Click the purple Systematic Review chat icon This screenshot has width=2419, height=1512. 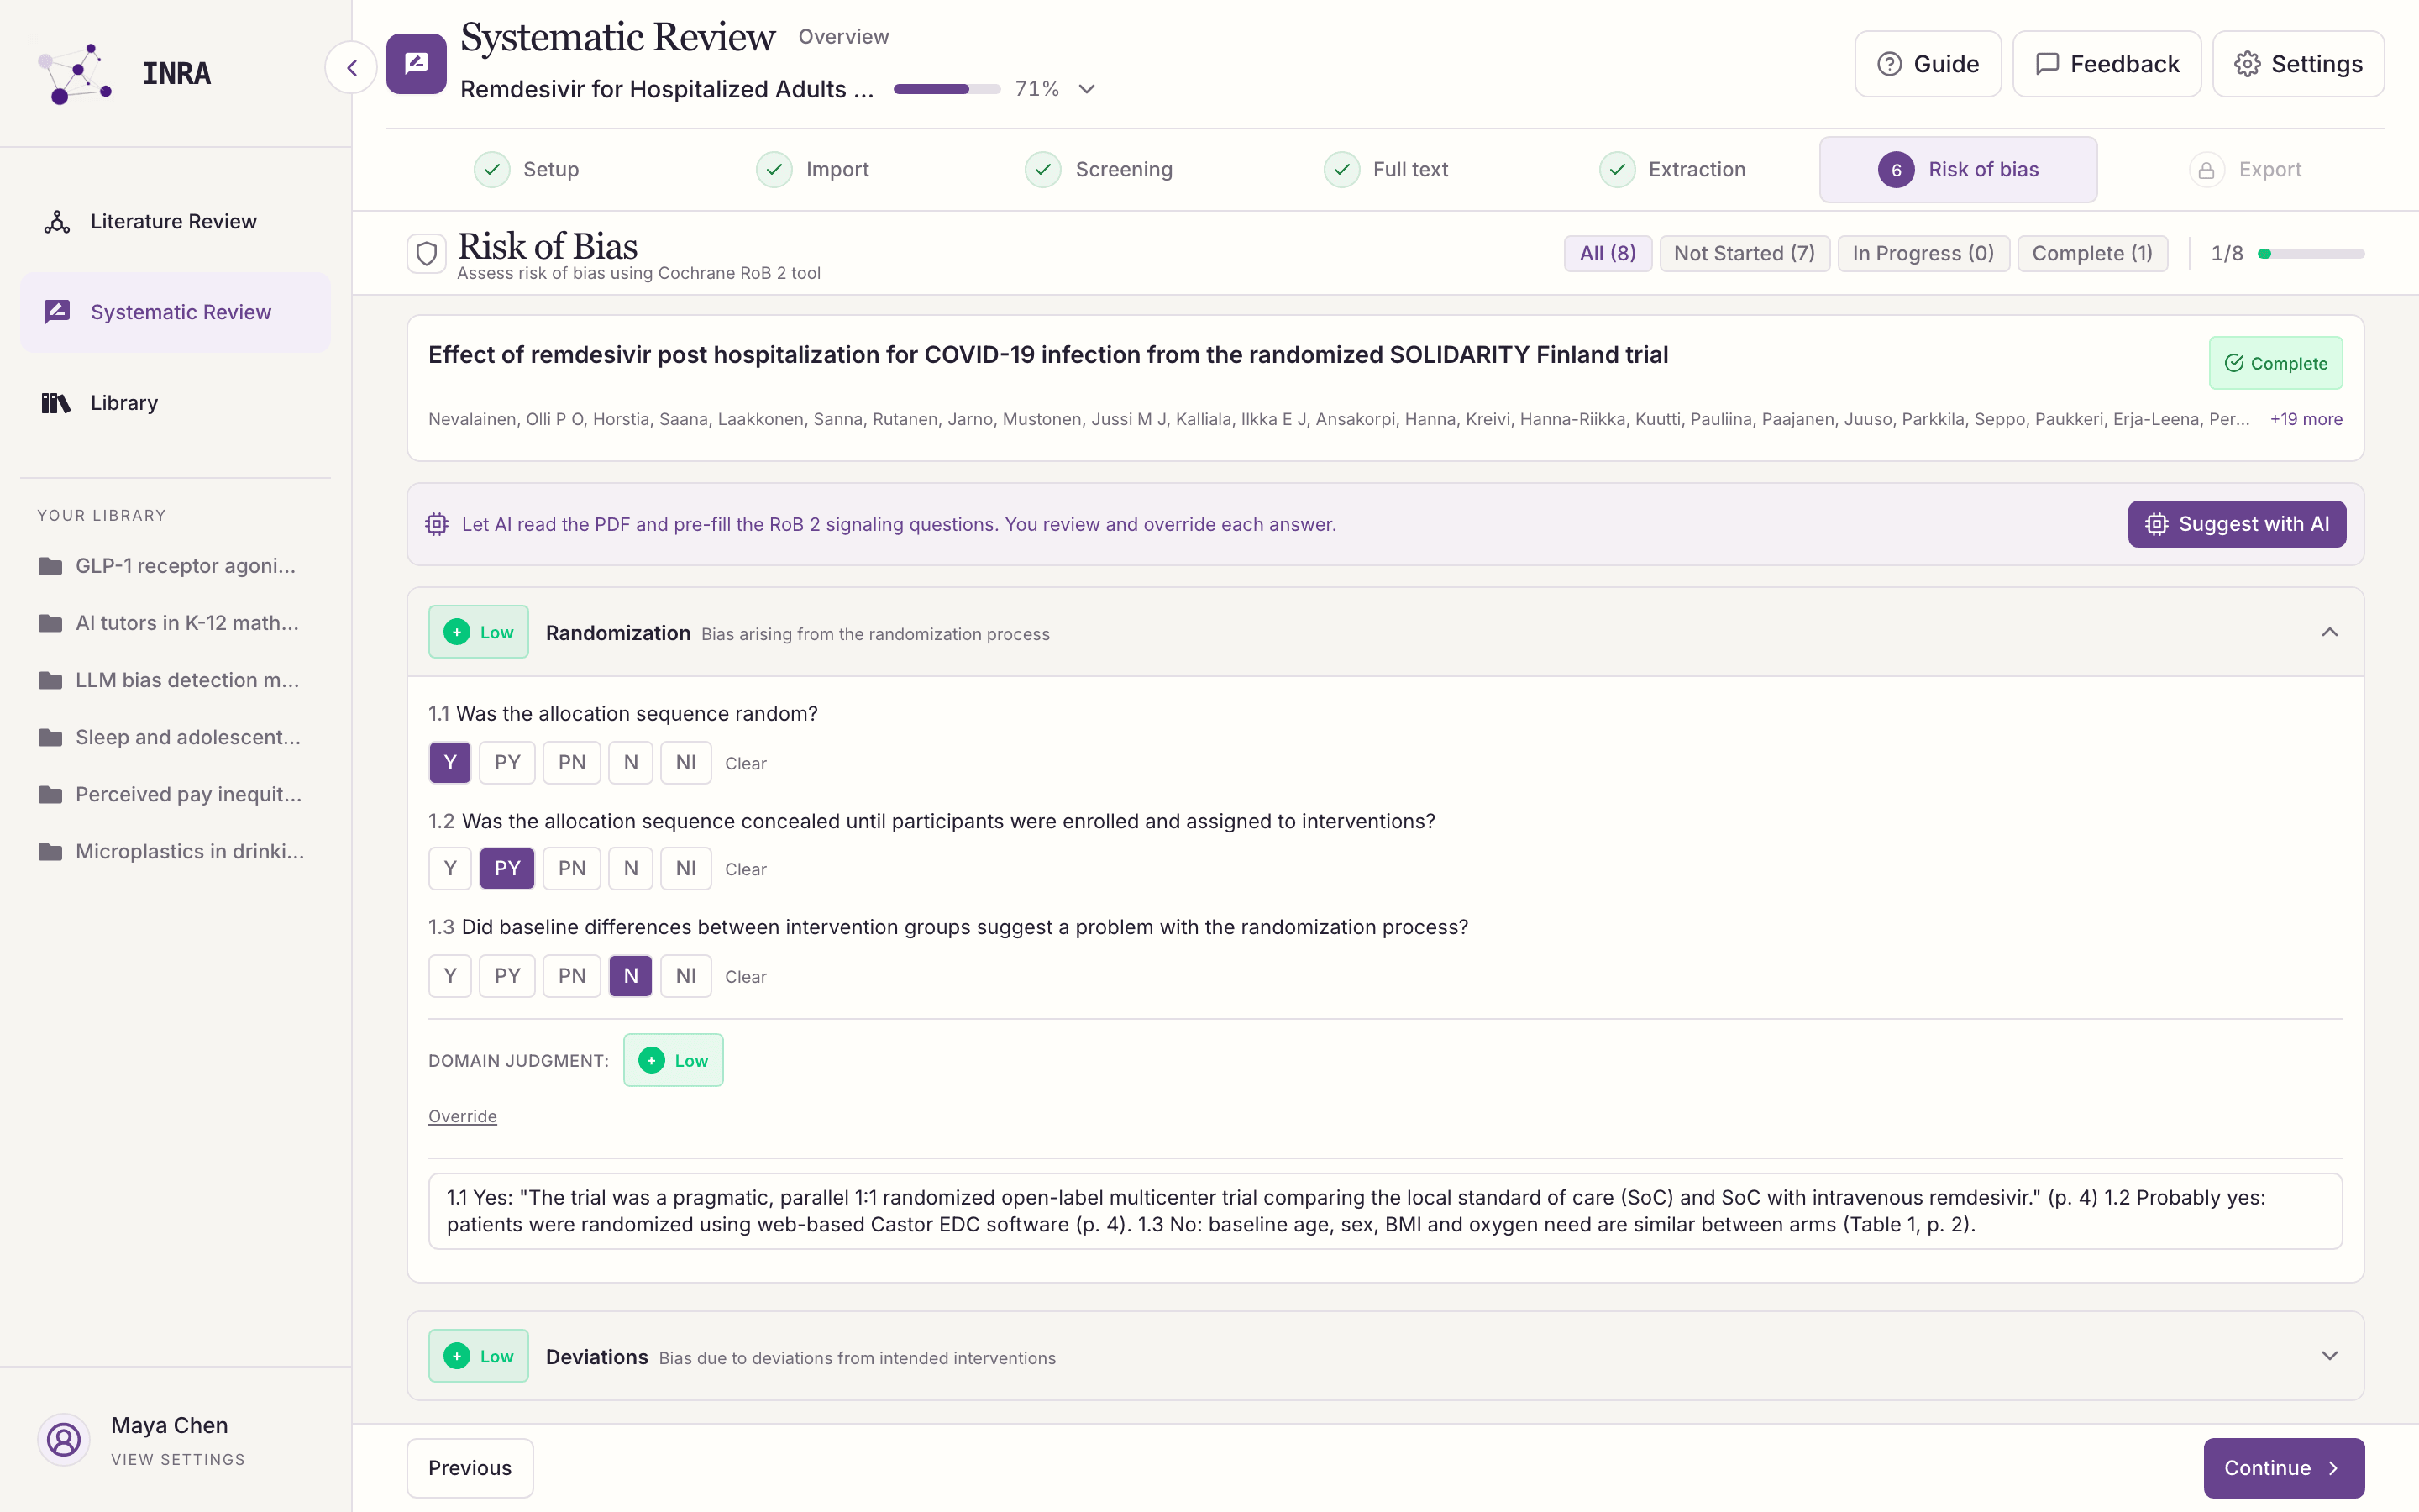pyautogui.click(x=416, y=63)
